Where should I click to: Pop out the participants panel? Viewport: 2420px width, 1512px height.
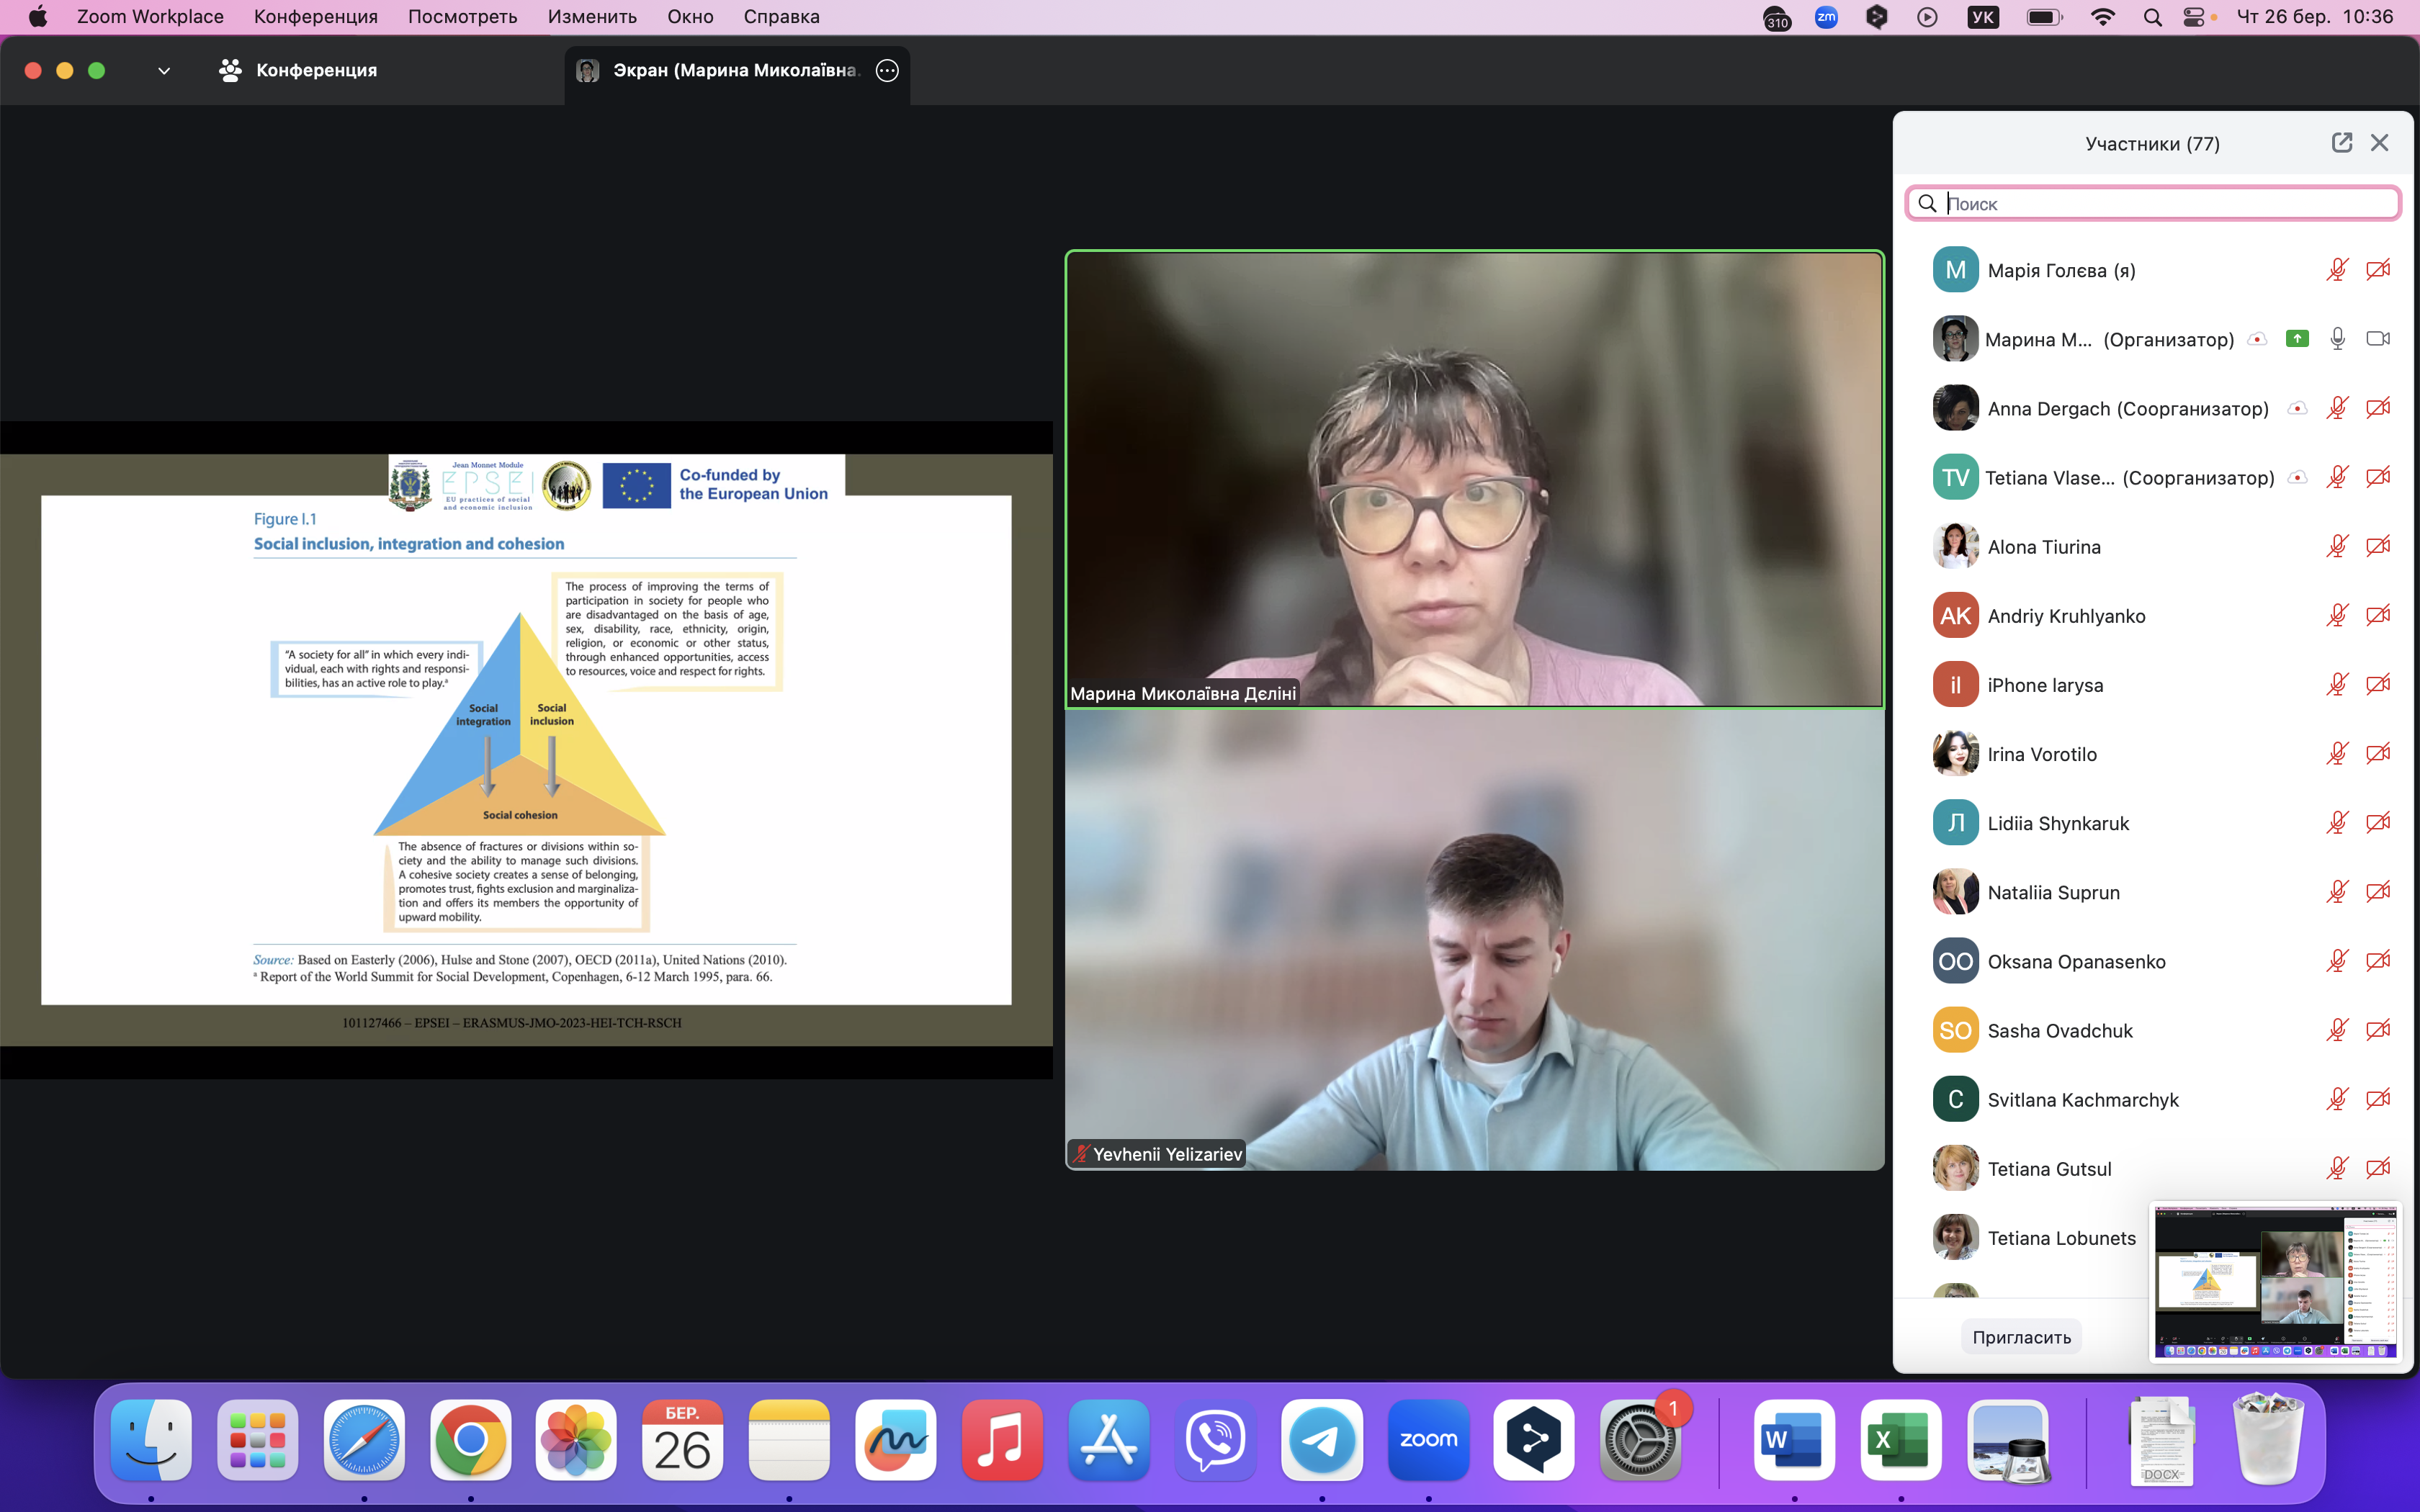2341,143
